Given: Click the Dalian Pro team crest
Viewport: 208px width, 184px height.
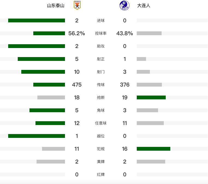Looking at the screenshot, I should pos(124,5).
